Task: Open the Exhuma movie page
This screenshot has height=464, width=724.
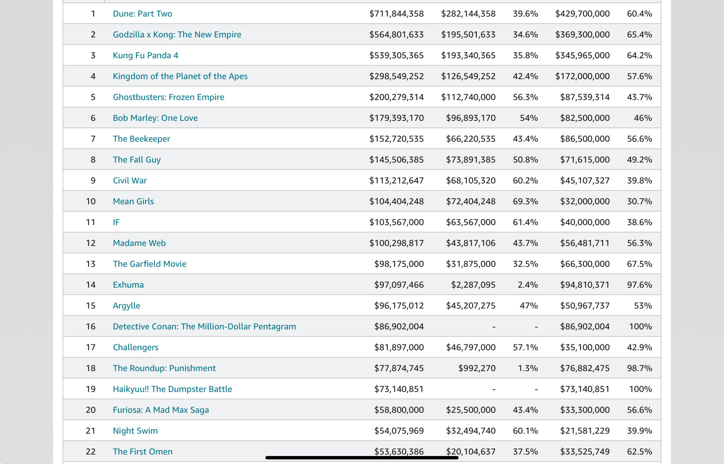Action: point(128,285)
